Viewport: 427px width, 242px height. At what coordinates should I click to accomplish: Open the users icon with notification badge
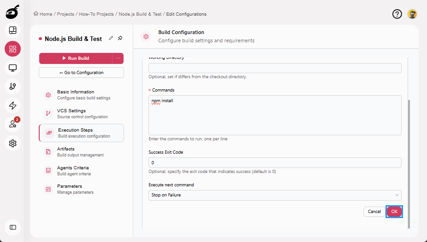12,124
